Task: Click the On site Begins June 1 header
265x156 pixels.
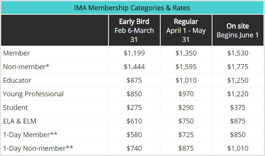Action: pyautogui.click(x=238, y=30)
